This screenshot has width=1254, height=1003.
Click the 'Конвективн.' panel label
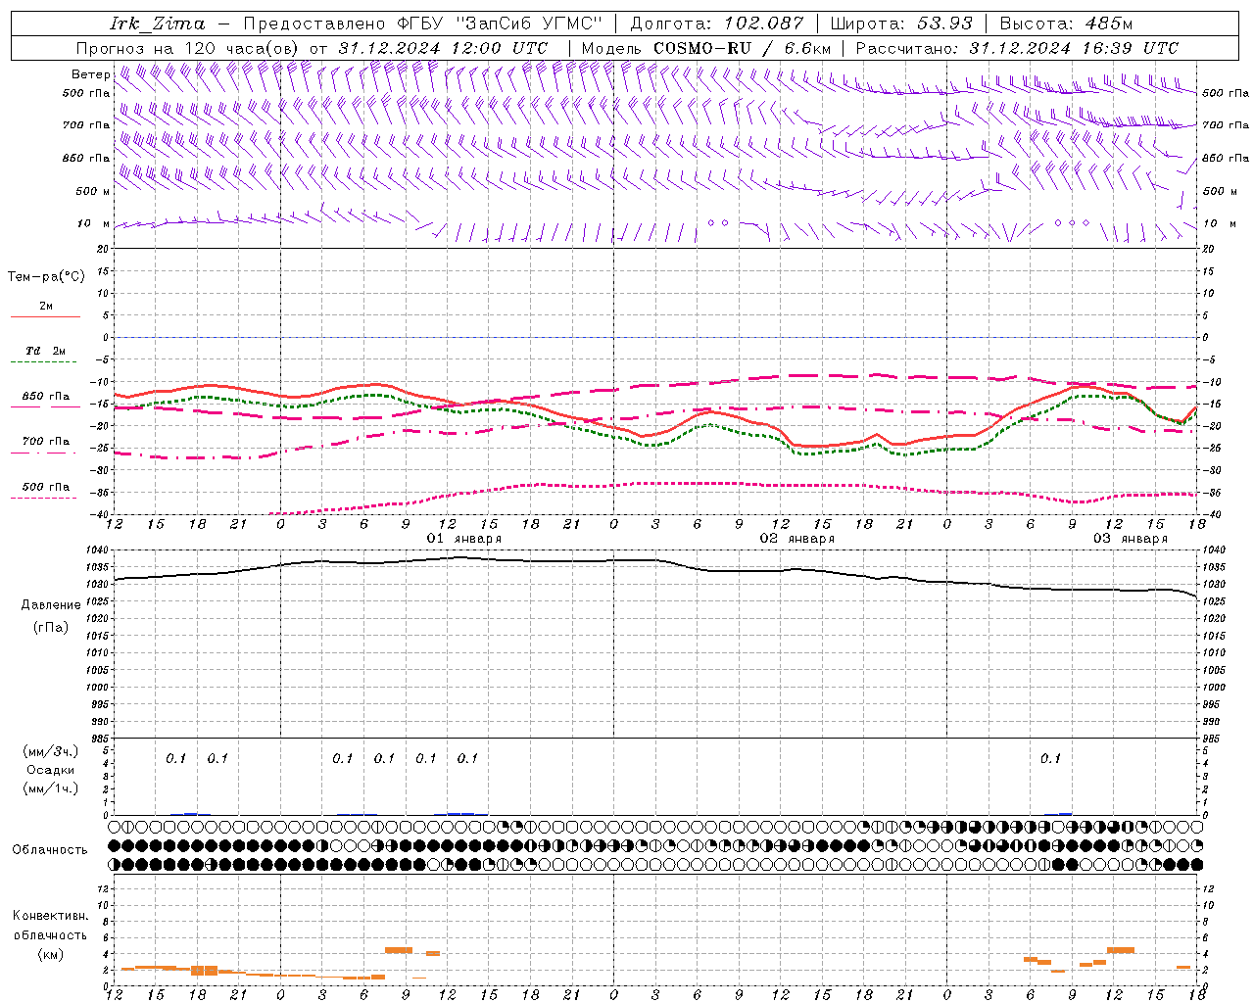(x=51, y=915)
